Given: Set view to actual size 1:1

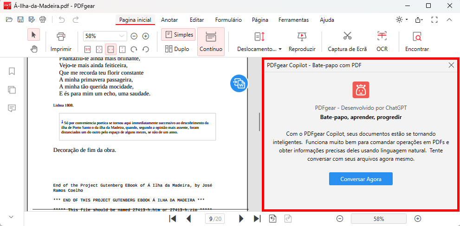Looking at the screenshot, I should 87,49.
